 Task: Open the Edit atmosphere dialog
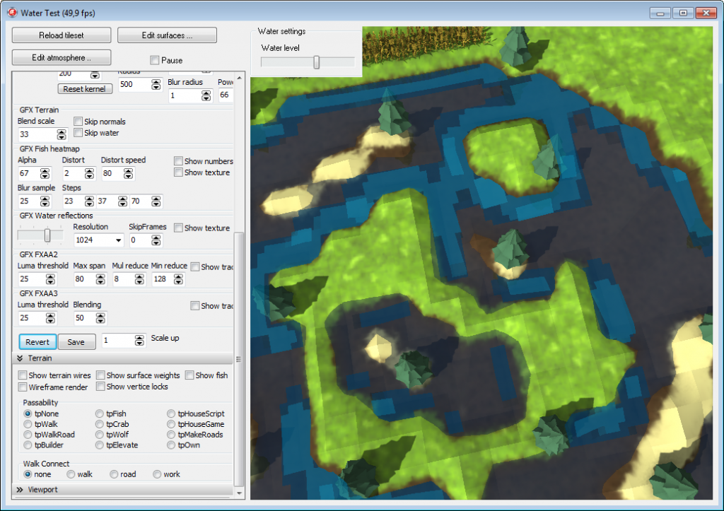point(62,58)
